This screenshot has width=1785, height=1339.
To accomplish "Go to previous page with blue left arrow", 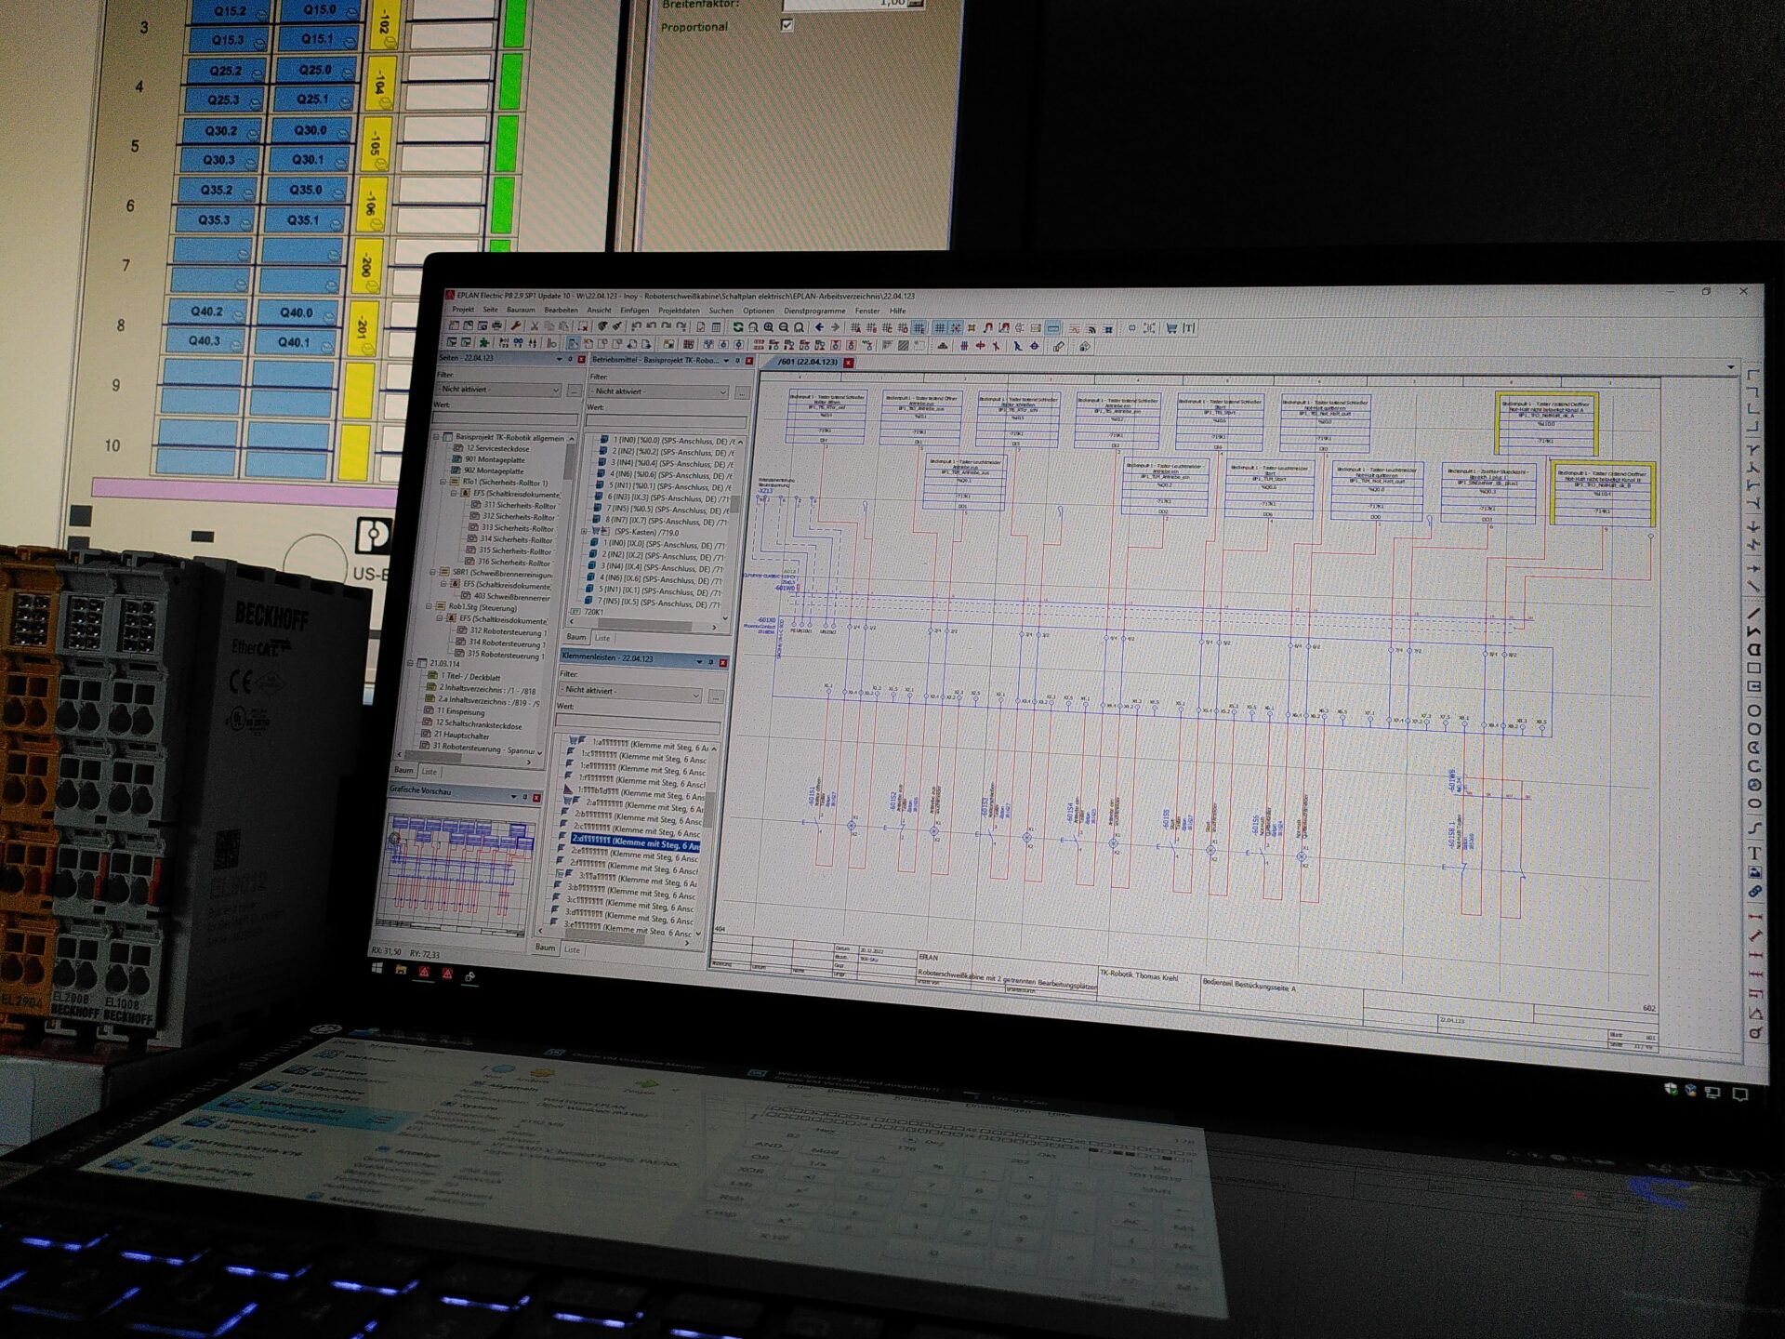I will 819,327.
